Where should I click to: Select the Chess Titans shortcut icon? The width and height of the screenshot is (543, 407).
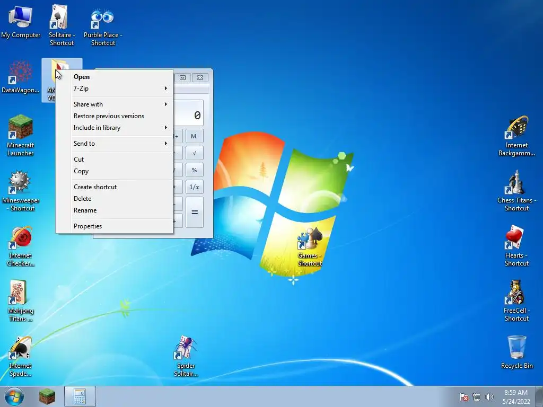point(516,191)
